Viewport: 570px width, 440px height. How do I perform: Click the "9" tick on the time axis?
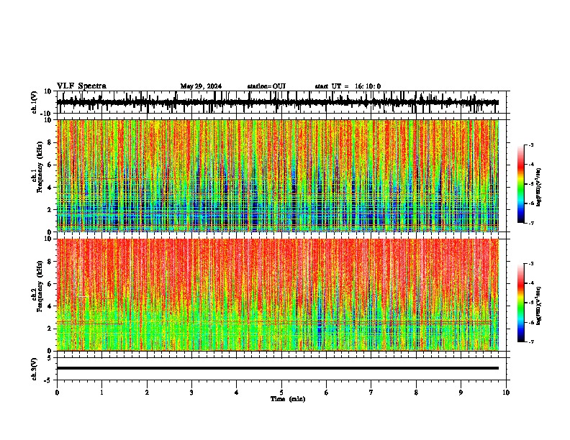pos(461,393)
